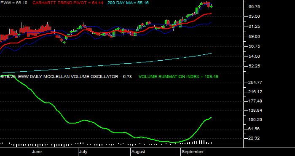Select the 61.56 index axis label
The image size is (295, 156).
(255, 129)
